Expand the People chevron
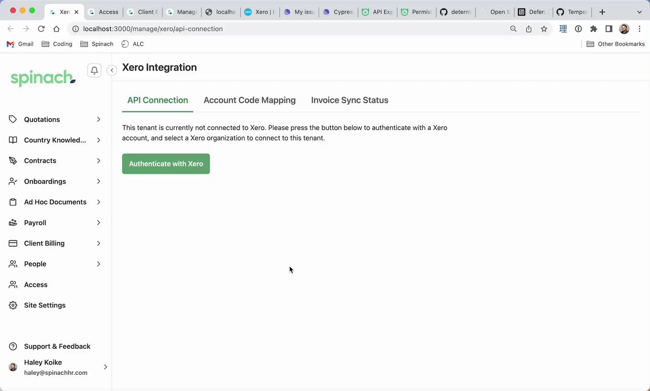Viewport: 650px width, 391px height. pyautogui.click(x=99, y=264)
